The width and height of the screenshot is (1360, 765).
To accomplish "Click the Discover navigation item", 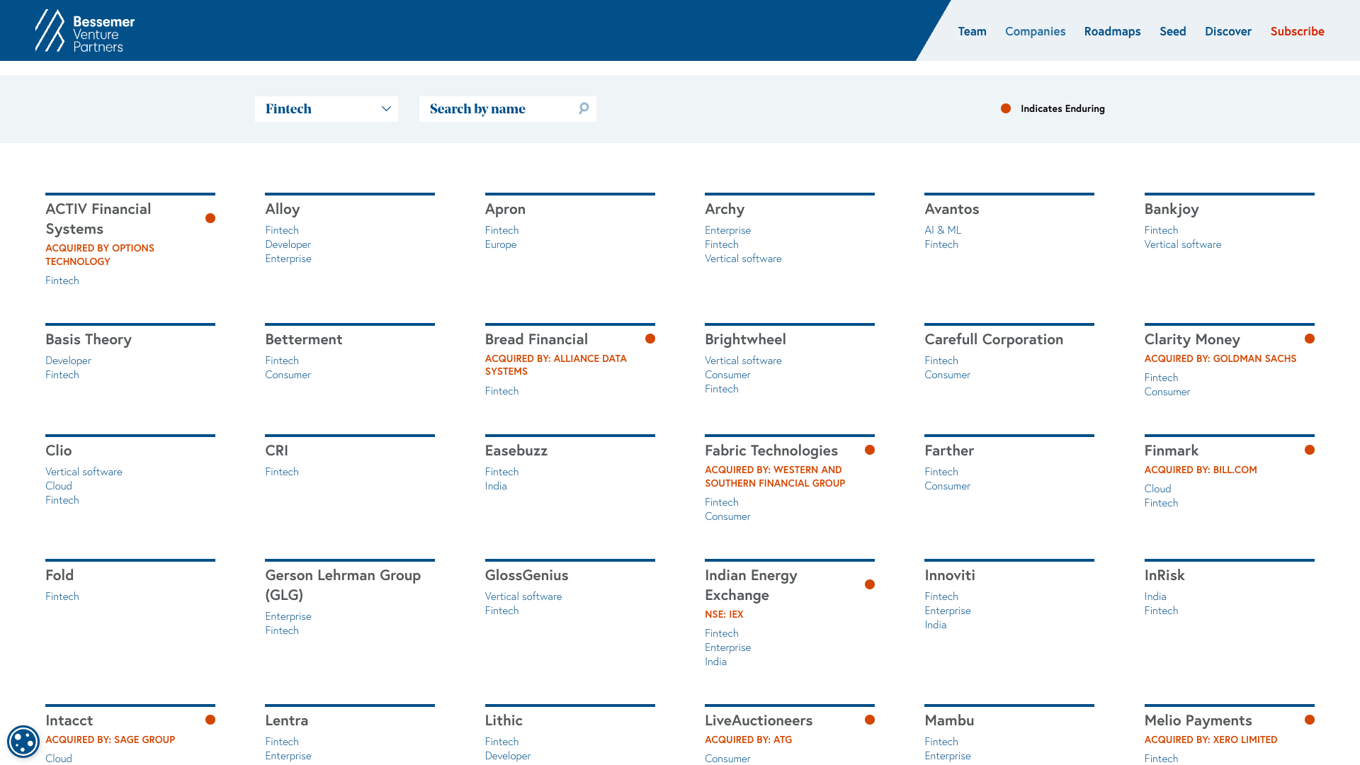I will click(x=1228, y=31).
